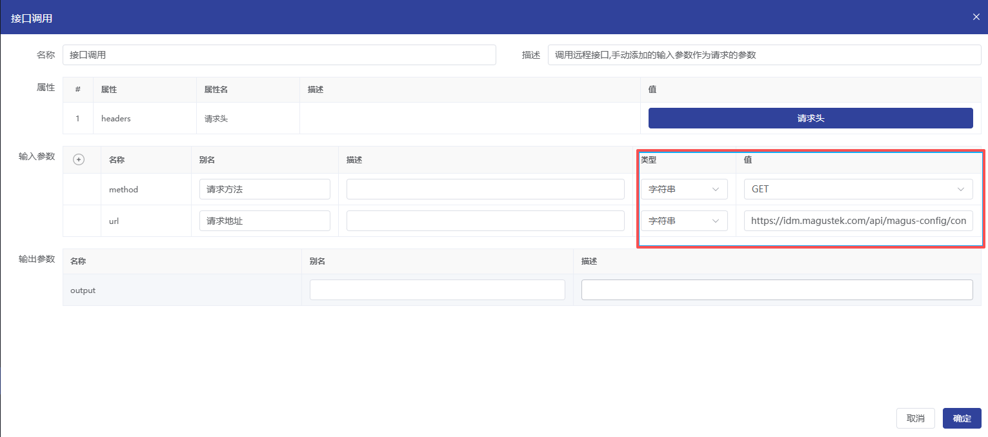Click the url value field with https address
The image size is (988, 437).
point(858,221)
